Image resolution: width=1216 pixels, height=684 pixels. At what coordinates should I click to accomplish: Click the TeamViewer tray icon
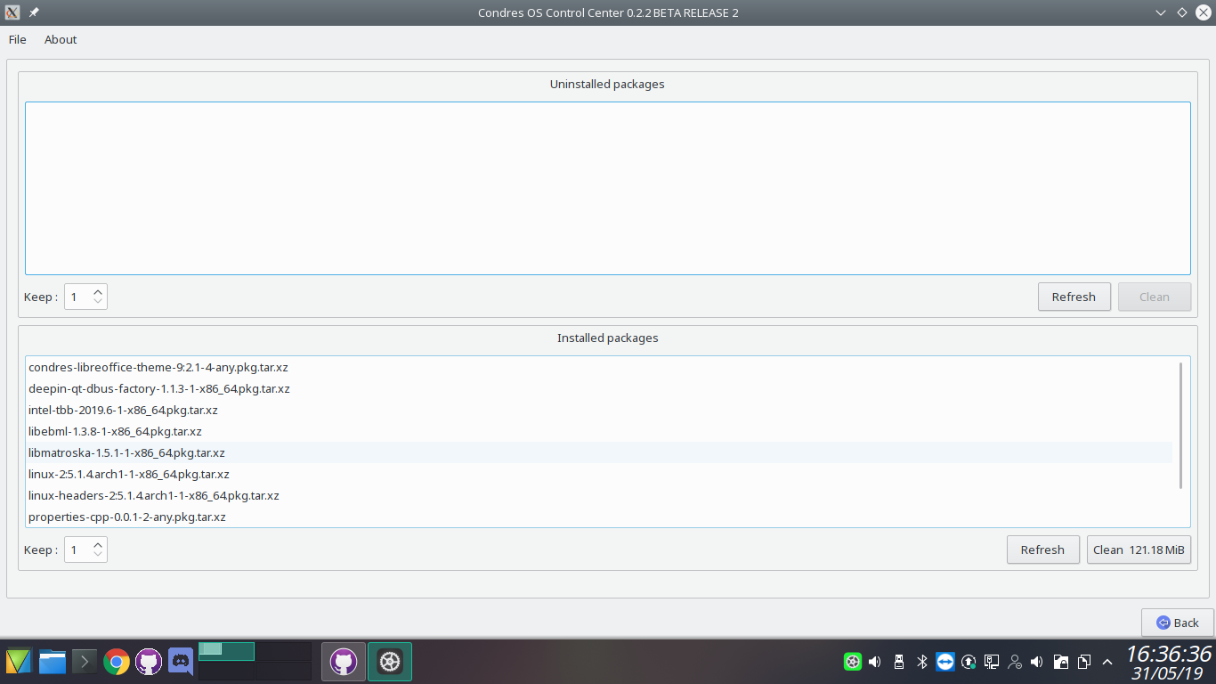point(945,662)
